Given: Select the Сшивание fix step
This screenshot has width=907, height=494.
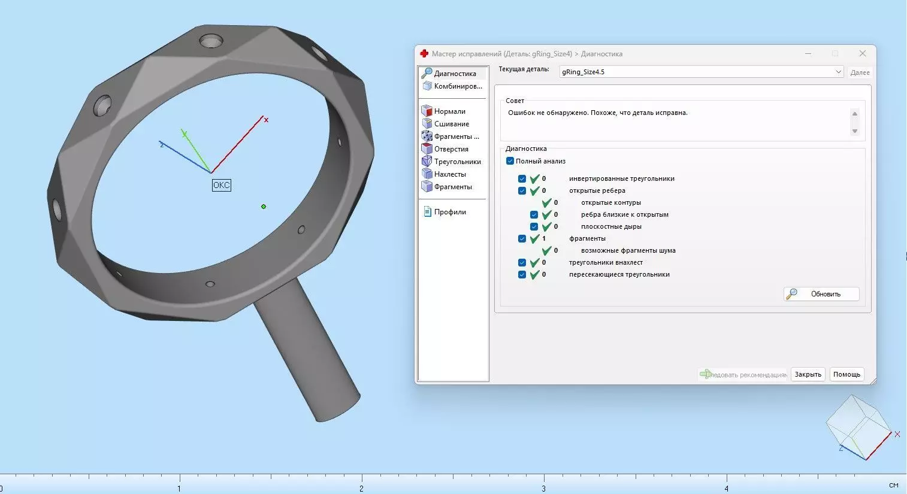Looking at the screenshot, I should pyautogui.click(x=446, y=124).
